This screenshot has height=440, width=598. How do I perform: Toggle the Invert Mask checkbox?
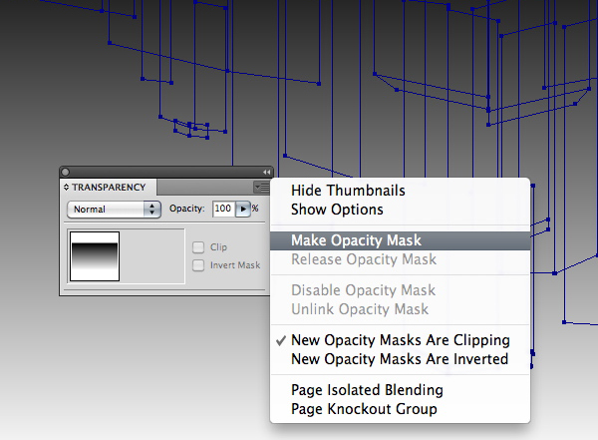(x=198, y=265)
